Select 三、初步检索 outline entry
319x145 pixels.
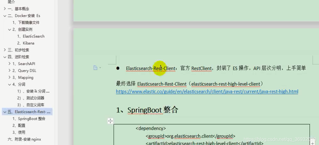pyautogui.click(x=18, y=50)
